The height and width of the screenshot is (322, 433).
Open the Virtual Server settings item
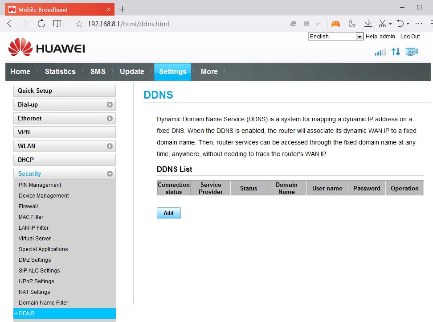tap(35, 239)
